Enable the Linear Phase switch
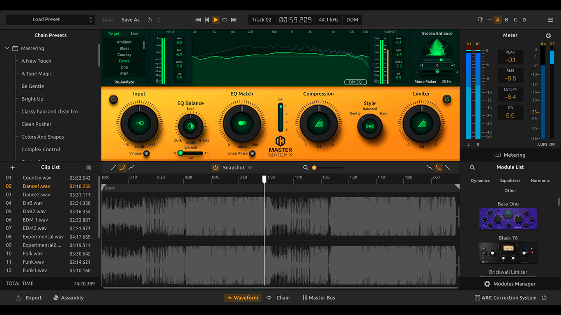Screen dimensions: 561x315 point(253,153)
